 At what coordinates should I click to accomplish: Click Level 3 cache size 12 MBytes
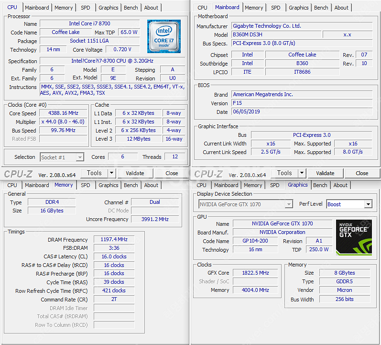139,139
